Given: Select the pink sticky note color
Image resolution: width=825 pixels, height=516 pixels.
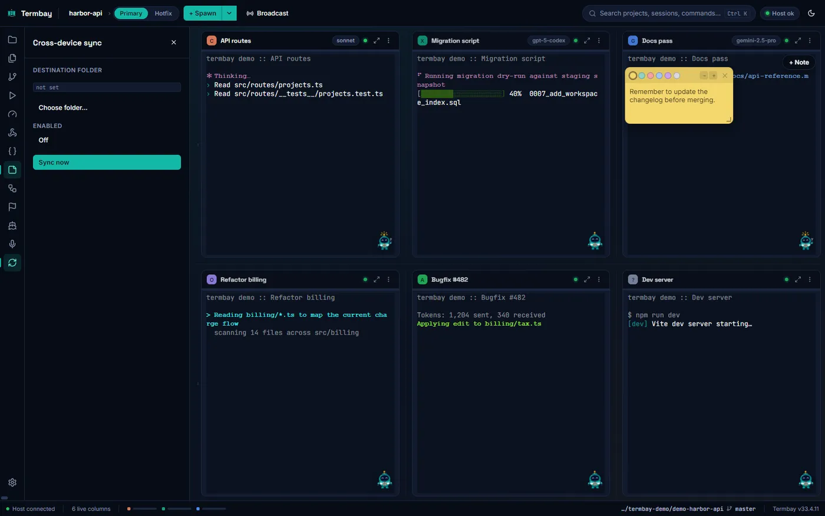Looking at the screenshot, I should tap(651, 75).
